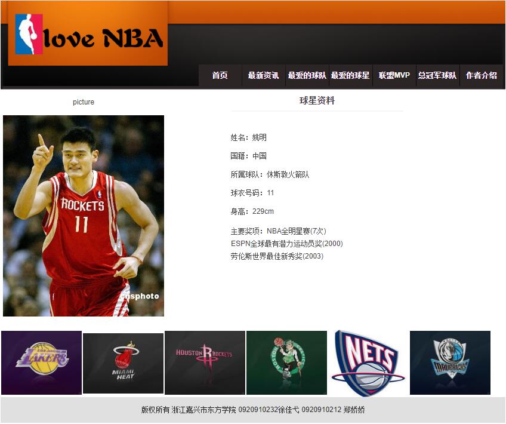
Task: Go to 首页 in navigation
Action: tap(220, 76)
